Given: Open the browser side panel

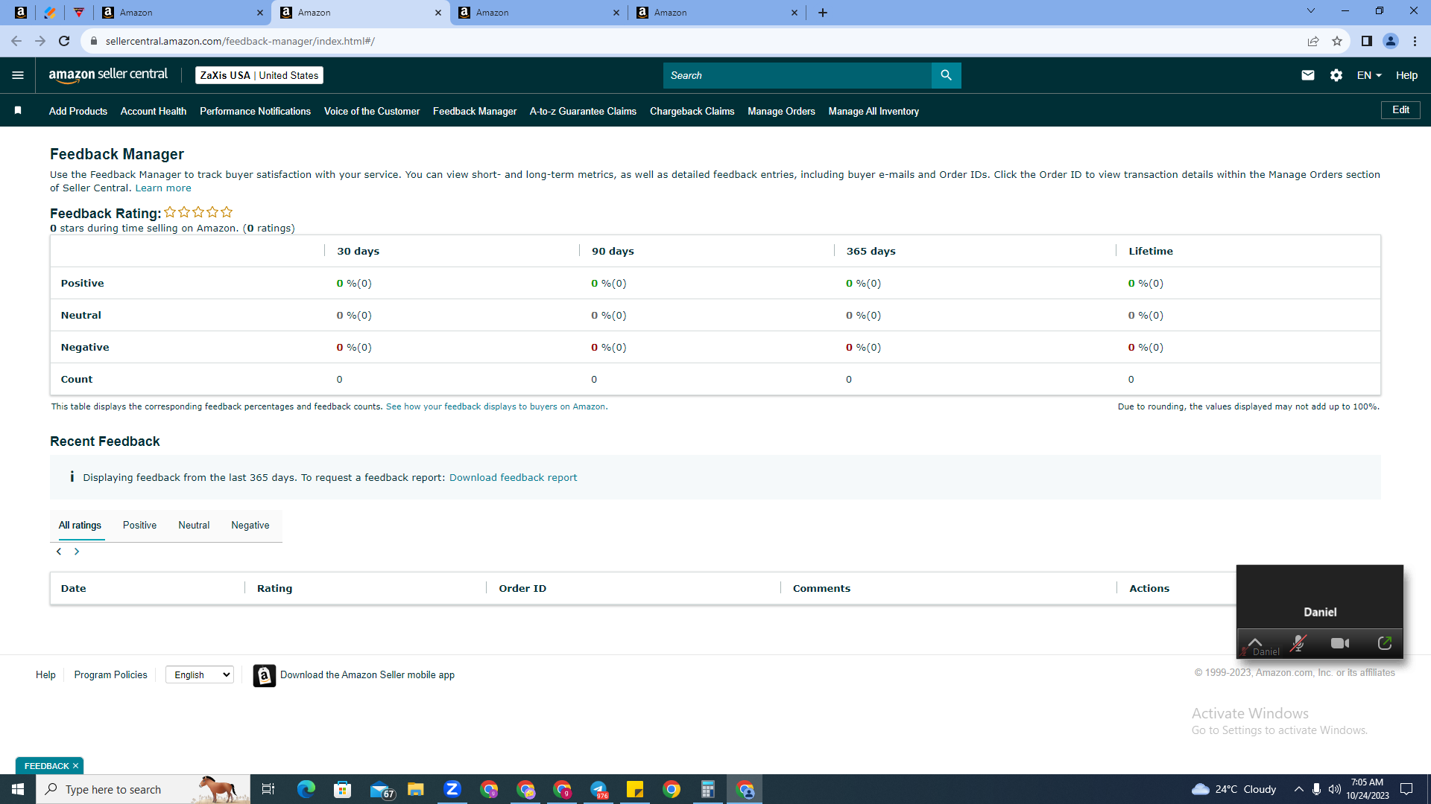Looking at the screenshot, I should coord(1366,41).
